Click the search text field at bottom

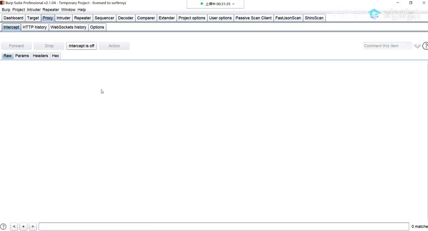tap(224, 227)
